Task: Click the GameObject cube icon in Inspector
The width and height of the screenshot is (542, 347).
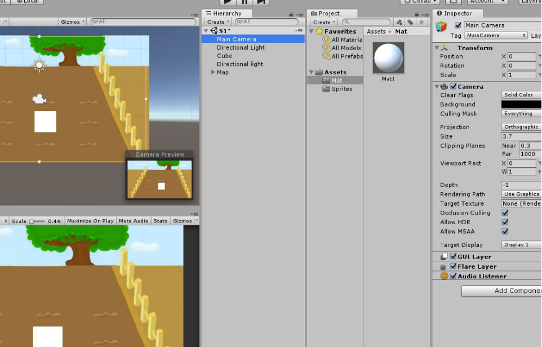Action: (x=441, y=27)
